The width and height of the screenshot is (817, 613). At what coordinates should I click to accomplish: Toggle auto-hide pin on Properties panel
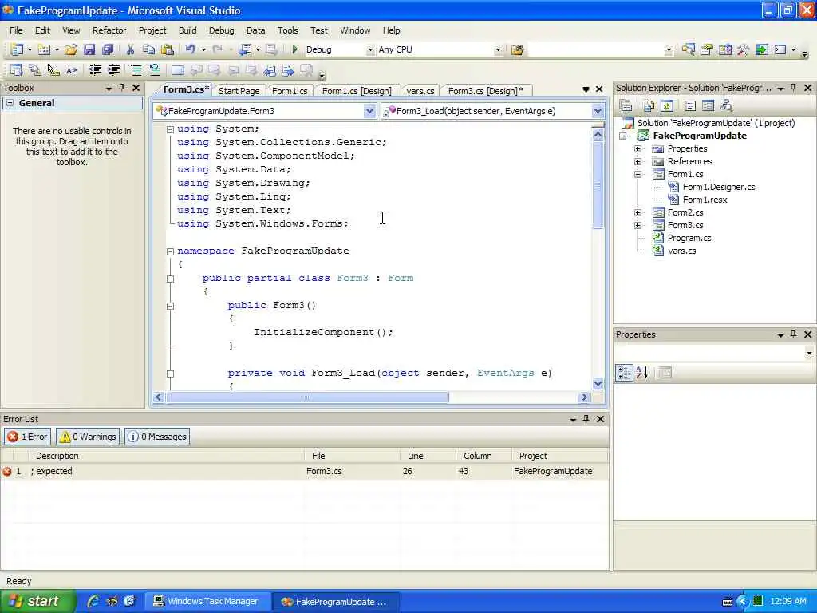[794, 334]
